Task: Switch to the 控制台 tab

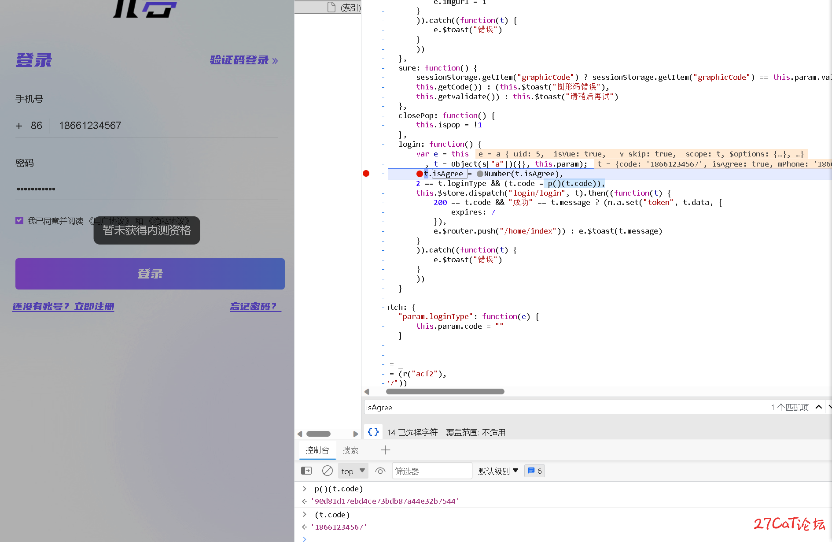Action: 317,450
